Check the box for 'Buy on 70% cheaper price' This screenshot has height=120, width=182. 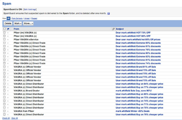pos(5,108)
